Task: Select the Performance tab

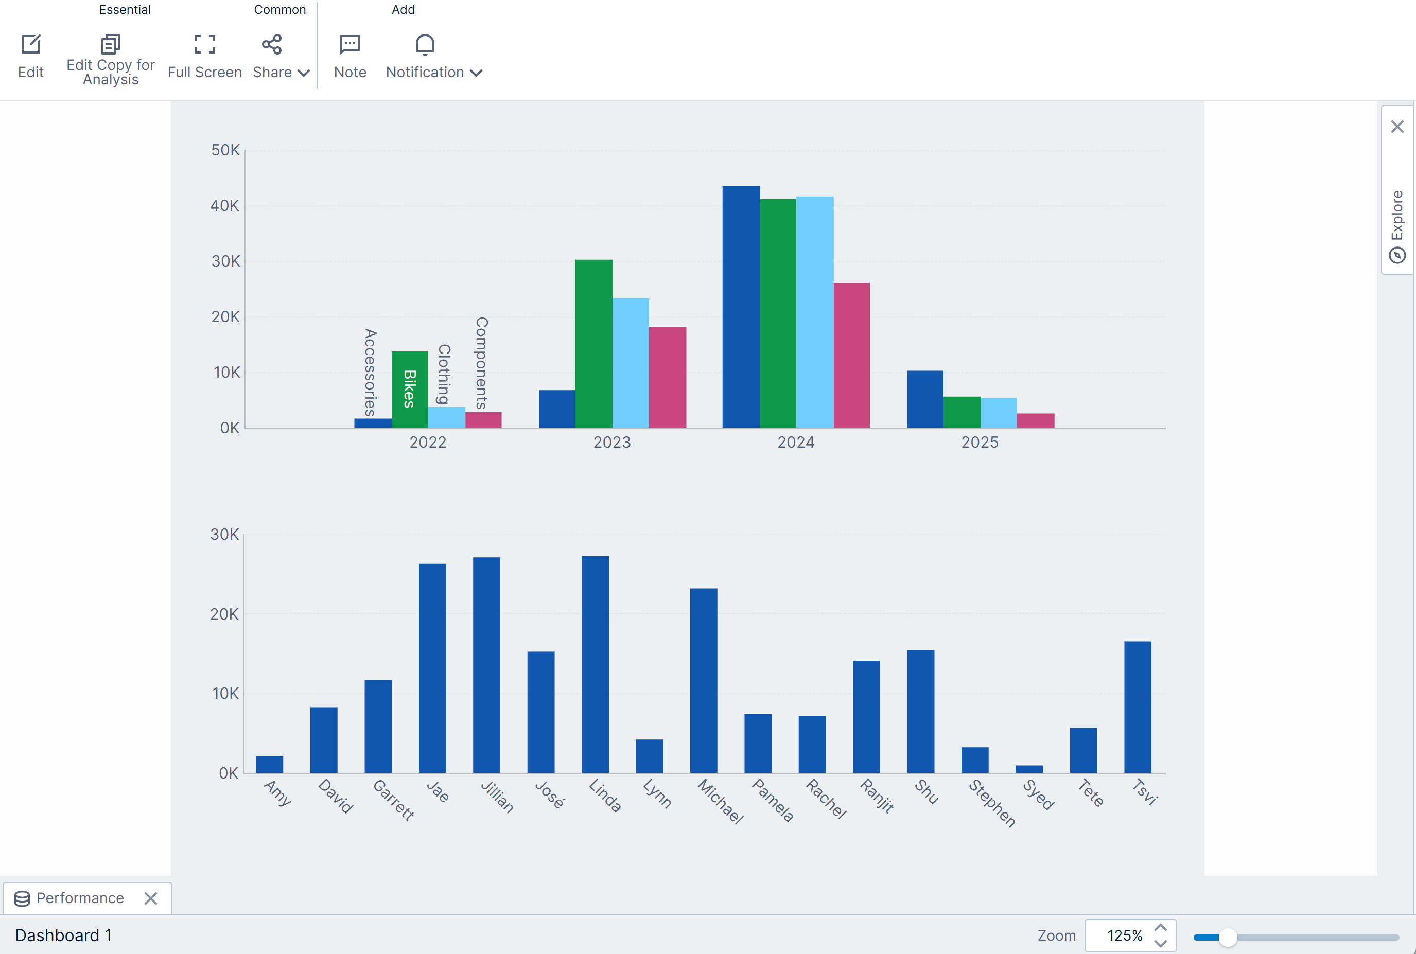Action: [80, 898]
